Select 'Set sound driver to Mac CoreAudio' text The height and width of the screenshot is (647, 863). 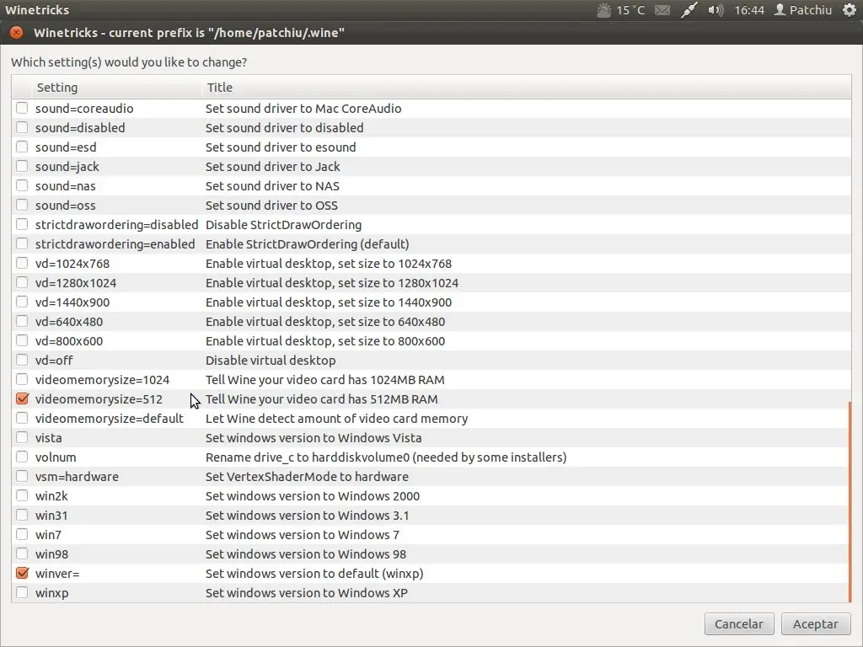(303, 109)
